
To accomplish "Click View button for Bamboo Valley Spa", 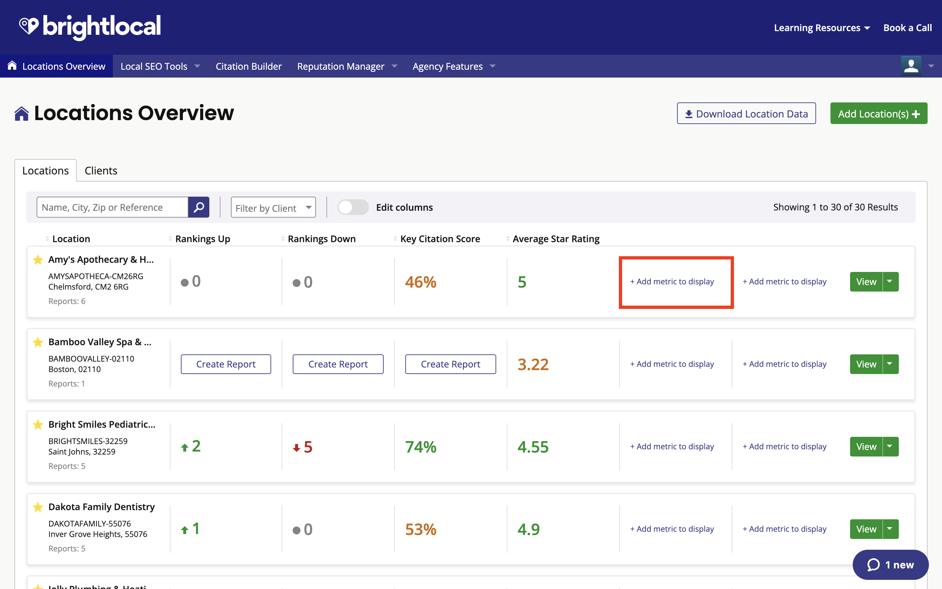I will click(x=866, y=364).
